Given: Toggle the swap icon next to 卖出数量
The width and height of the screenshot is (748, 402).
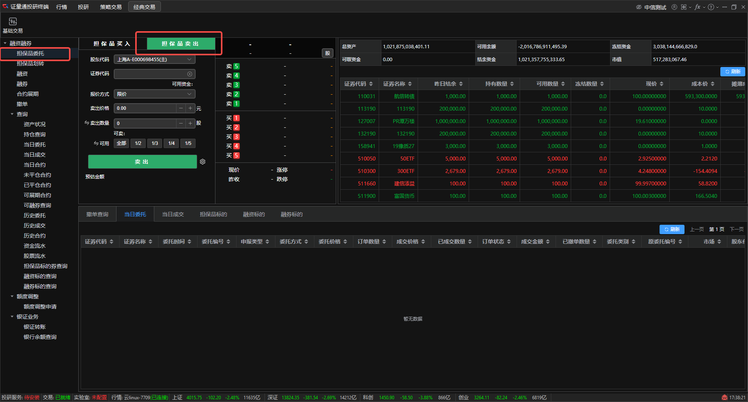Looking at the screenshot, I should point(87,123).
